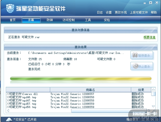The image size is (161, 122).
Task: Switch to the 杀毒 tab
Action: 31,20
